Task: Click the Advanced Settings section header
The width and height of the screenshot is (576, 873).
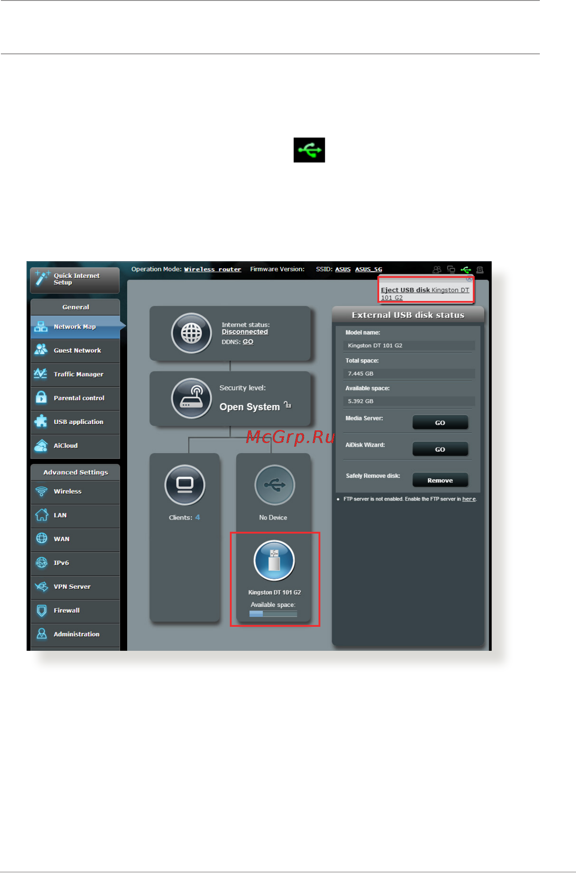Action: [x=75, y=472]
